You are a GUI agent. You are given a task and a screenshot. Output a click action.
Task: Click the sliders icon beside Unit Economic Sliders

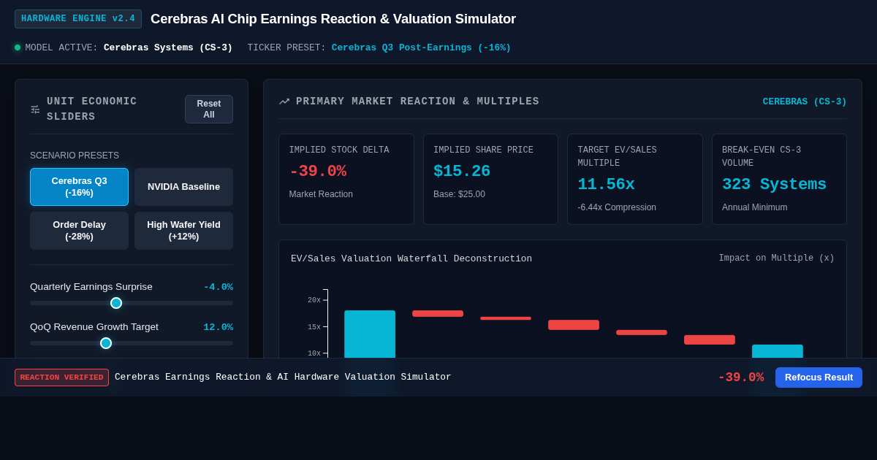[35, 110]
